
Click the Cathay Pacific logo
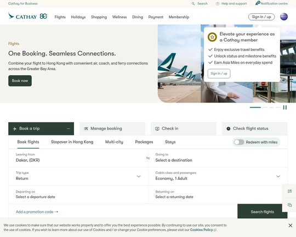pos(28,16)
